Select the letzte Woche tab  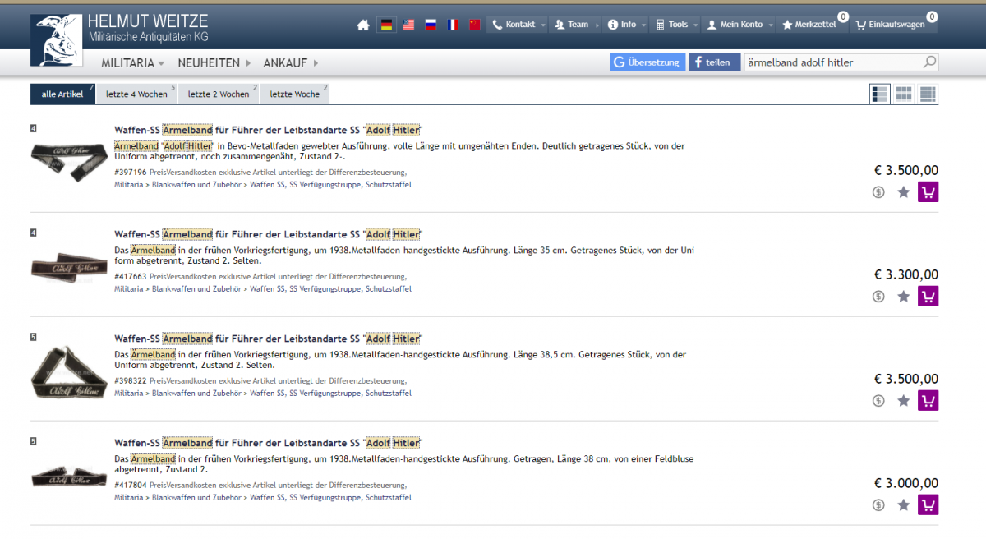(x=295, y=94)
